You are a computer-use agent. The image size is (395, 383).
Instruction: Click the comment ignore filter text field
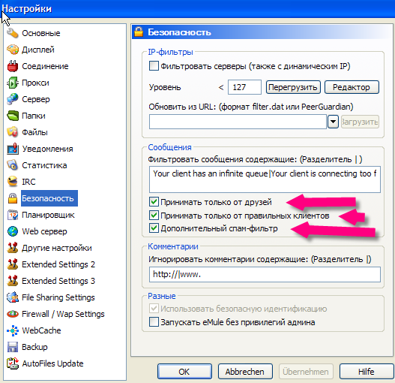pos(265,274)
